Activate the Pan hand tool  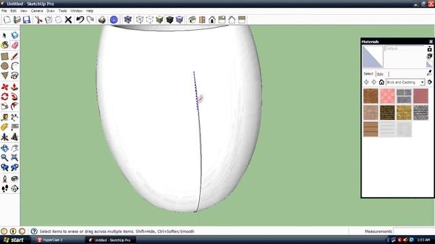(14, 148)
